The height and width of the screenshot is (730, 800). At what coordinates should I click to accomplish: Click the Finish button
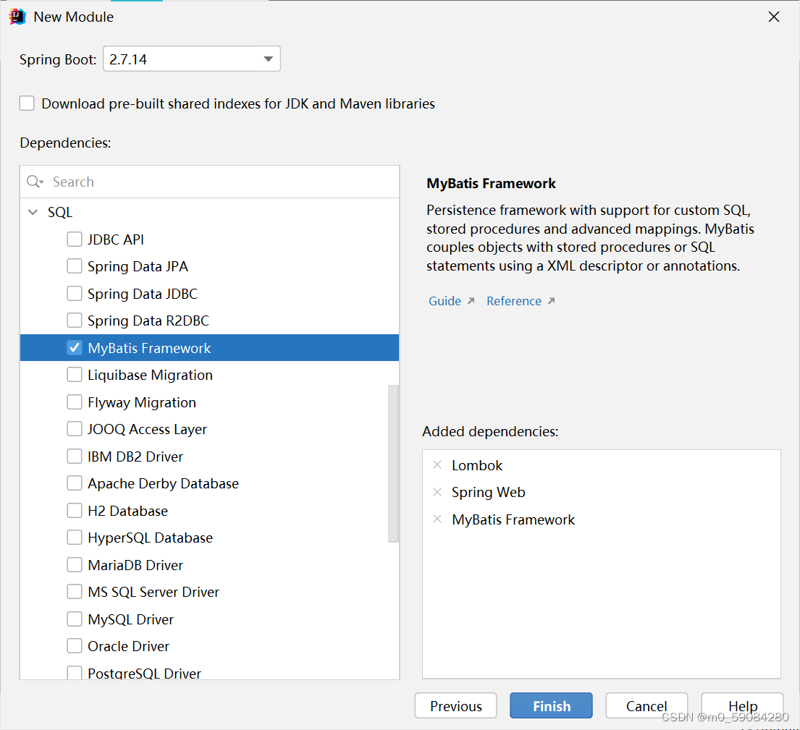click(551, 705)
